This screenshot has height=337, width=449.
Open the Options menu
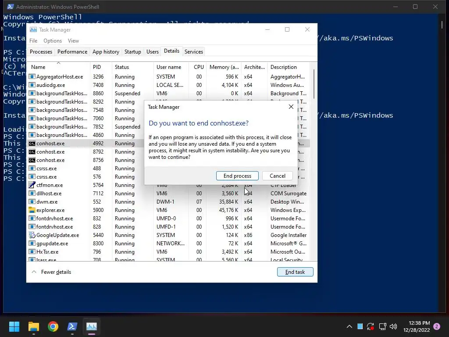53,41
